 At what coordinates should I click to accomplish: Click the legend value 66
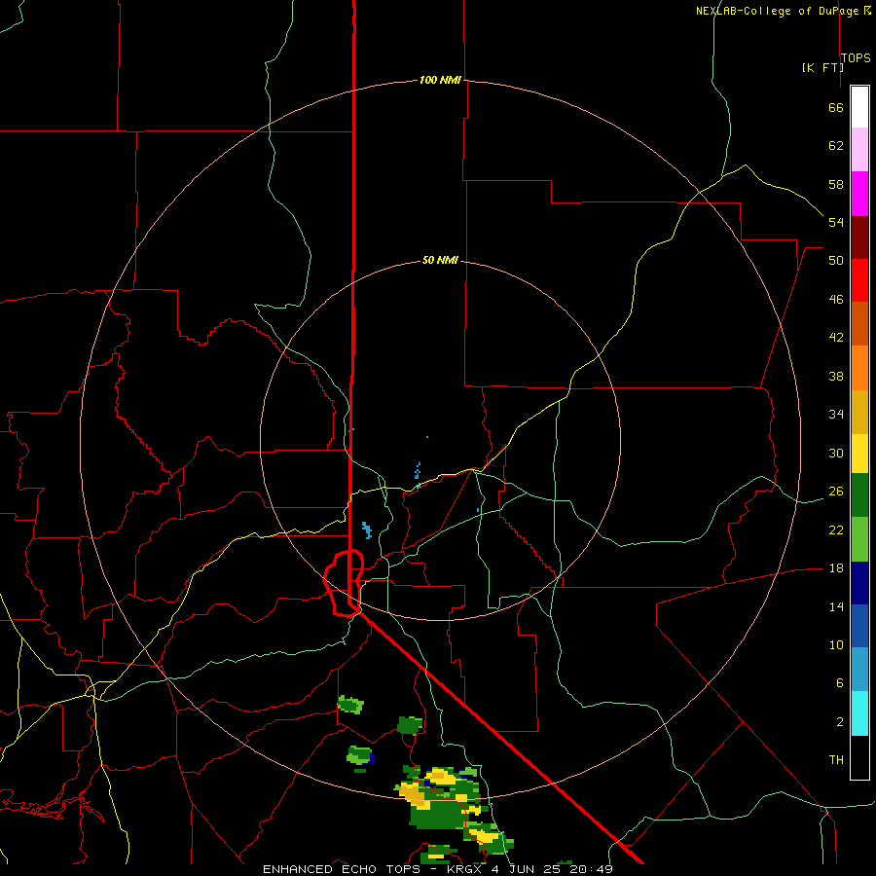coord(836,108)
